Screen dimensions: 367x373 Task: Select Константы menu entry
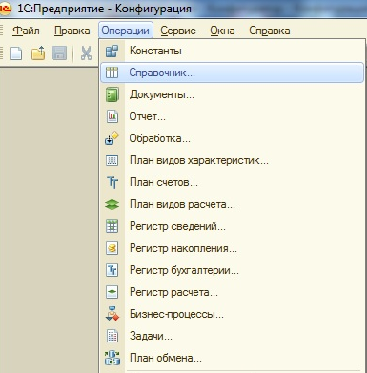233,51
